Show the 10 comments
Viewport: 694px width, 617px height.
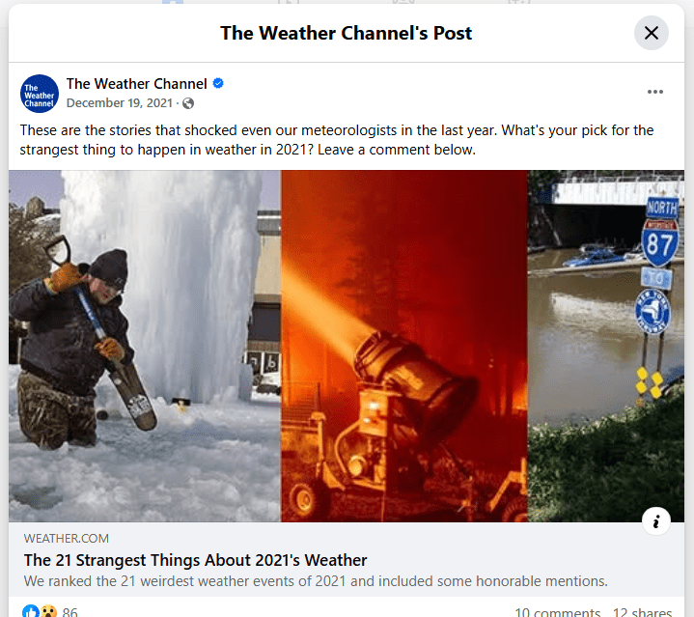(x=557, y=611)
